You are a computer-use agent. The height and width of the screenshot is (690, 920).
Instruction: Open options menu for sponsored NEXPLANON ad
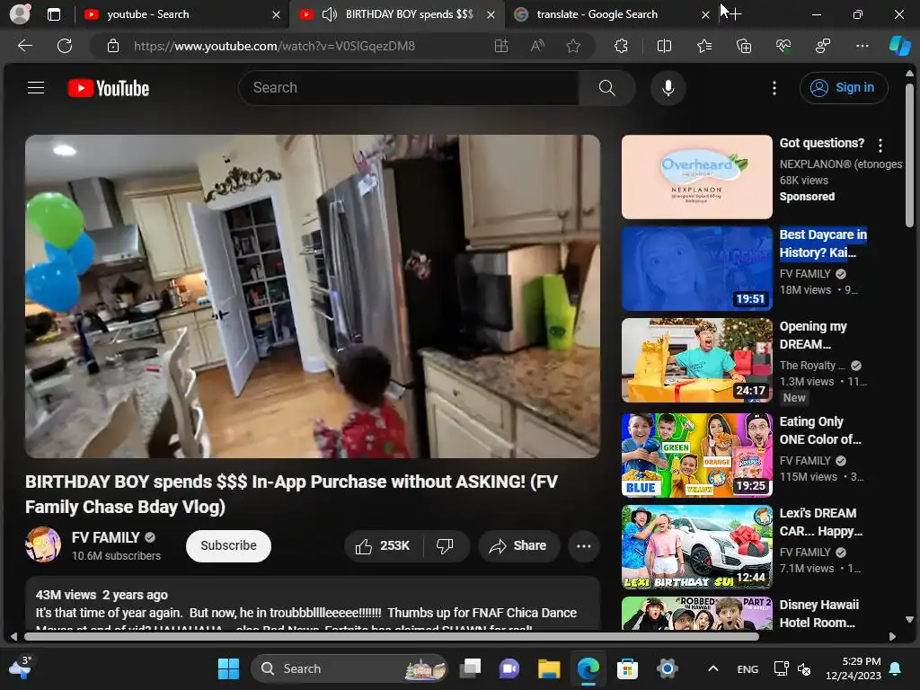880,145
